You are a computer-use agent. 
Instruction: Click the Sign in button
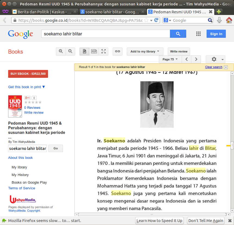click(216, 34)
